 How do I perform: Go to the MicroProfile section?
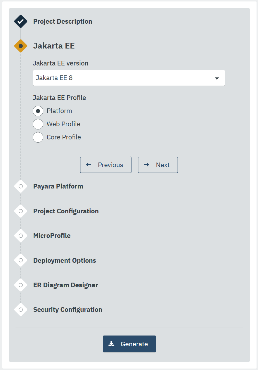(52, 235)
